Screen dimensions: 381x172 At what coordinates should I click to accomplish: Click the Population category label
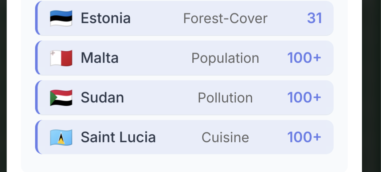point(225,58)
